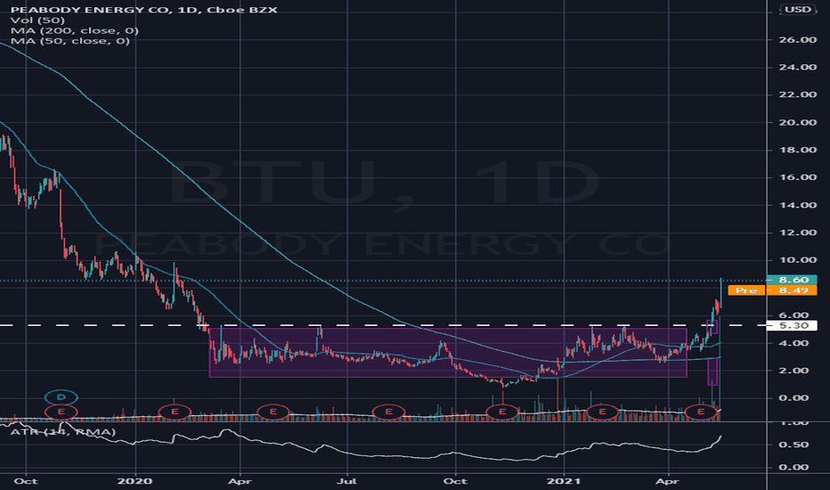Click the USD currency label
The height and width of the screenshot is (490, 830).
[x=798, y=10]
